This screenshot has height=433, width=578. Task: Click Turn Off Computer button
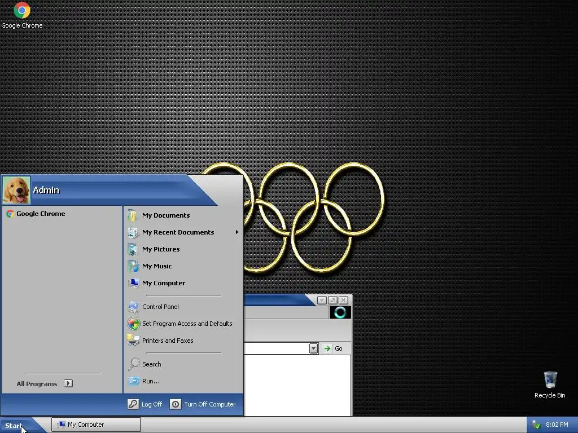(203, 404)
